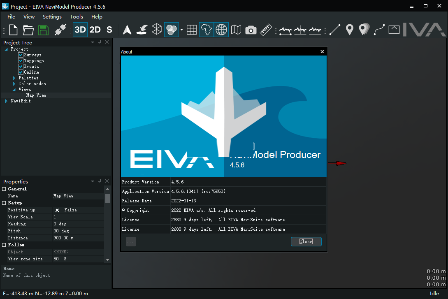This screenshot has width=448, height=299.
Task: Disable the Toppings layer checkbox
Action: coord(21,60)
